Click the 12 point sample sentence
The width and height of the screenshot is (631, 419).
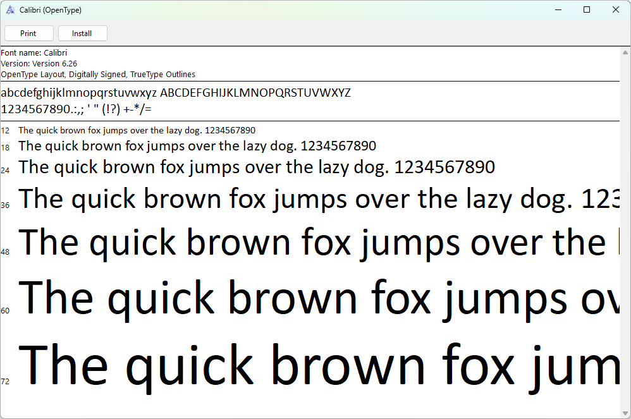click(x=137, y=130)
